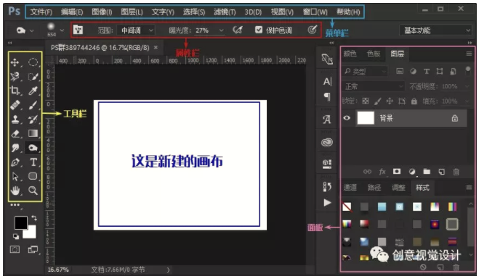Select the Eraser tool
The height and width of the screenshot is (279, 479).
(x=15, y=133)
